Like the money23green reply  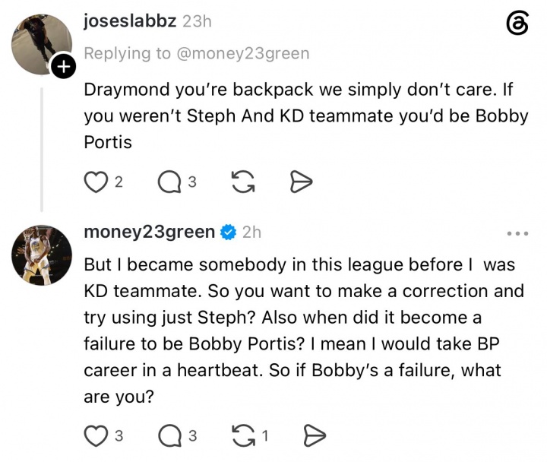[96, 436]
